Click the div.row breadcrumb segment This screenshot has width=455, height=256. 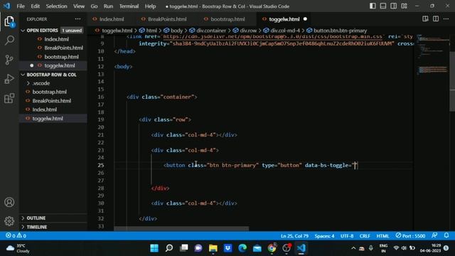pyautogui.click(x=245, y=31)
